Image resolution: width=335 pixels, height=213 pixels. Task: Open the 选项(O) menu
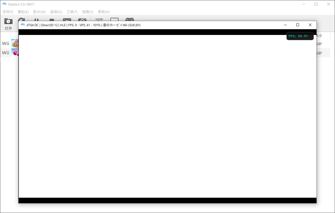pyautogui.click(x=56, y=12)
